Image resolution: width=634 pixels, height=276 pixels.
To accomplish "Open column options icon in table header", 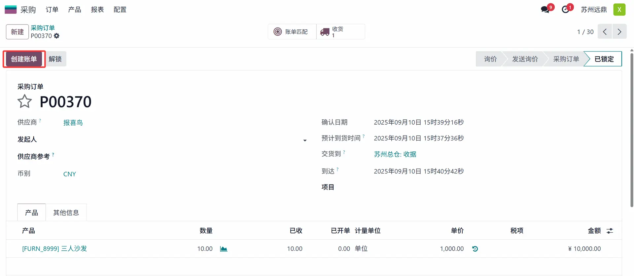I will 610,231.
